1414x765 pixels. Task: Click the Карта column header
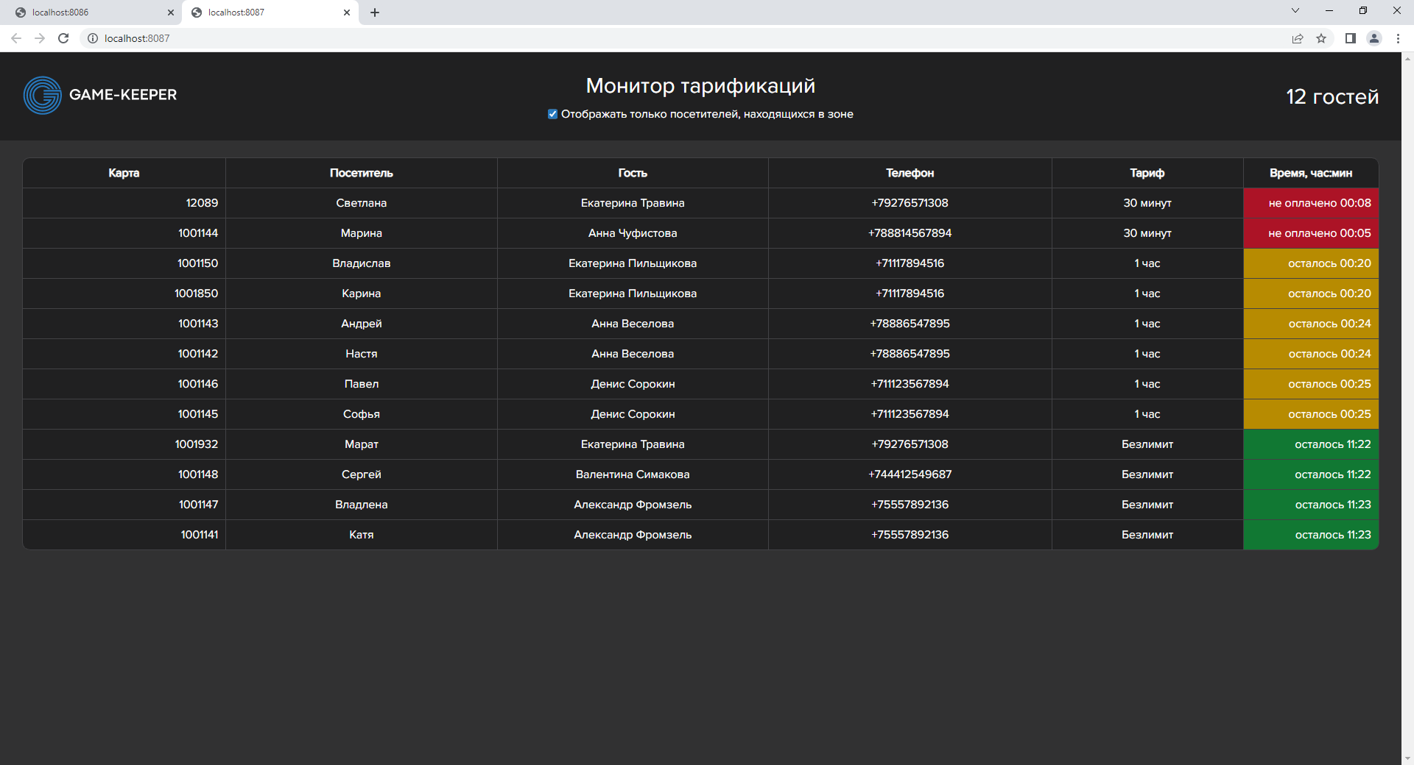(124, 173)
